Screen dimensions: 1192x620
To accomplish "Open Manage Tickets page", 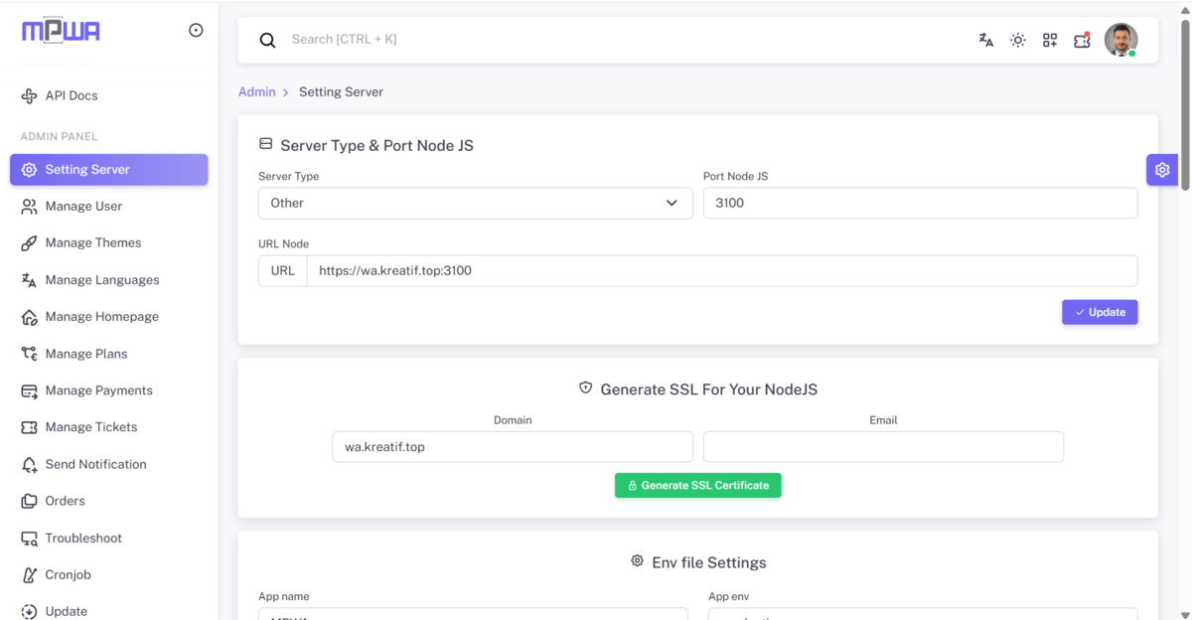I will 109,427.
